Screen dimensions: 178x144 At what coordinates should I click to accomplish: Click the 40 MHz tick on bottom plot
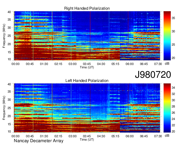9,84
